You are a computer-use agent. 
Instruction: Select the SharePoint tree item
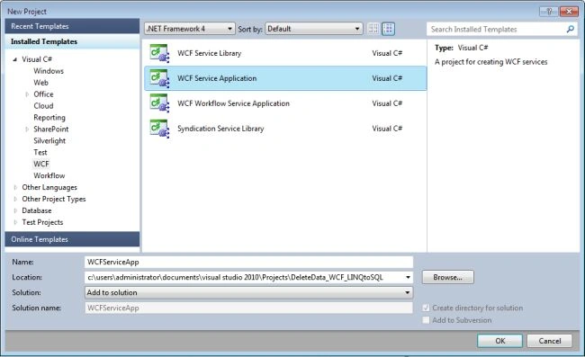50,129
